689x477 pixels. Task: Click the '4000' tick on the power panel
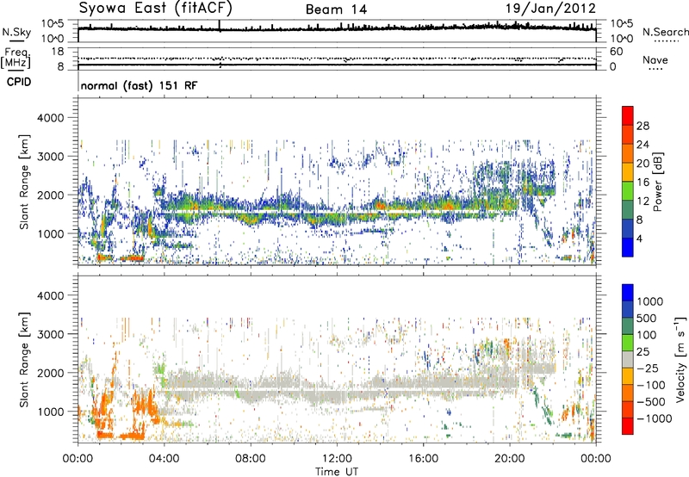[50, 118]
